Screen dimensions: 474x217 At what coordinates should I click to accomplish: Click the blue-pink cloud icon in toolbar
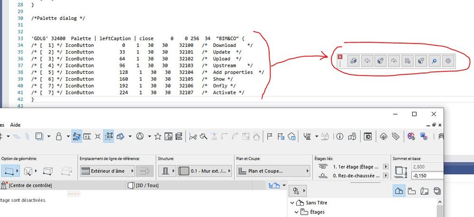tap(424, 136)
